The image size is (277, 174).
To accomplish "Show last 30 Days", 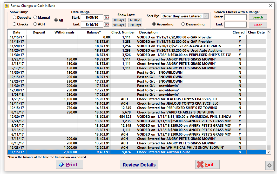I will coord(119,20).
